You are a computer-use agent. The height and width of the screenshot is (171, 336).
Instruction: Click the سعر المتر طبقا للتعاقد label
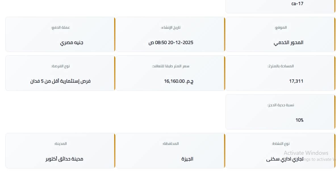pos(171,66)
